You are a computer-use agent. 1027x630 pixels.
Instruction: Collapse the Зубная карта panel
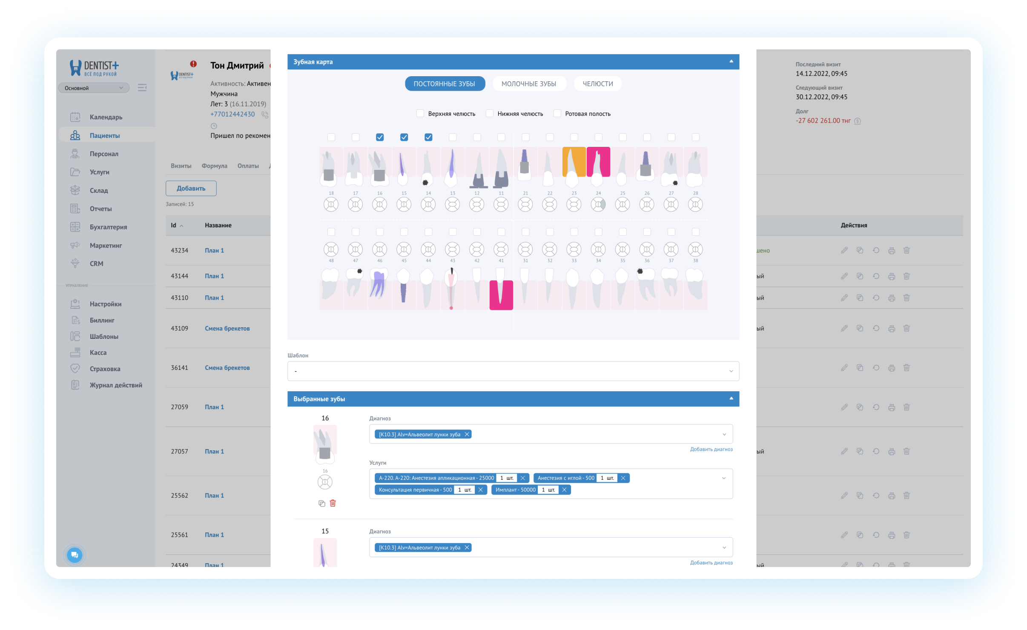pyautogui.click(x=731, y=62)
